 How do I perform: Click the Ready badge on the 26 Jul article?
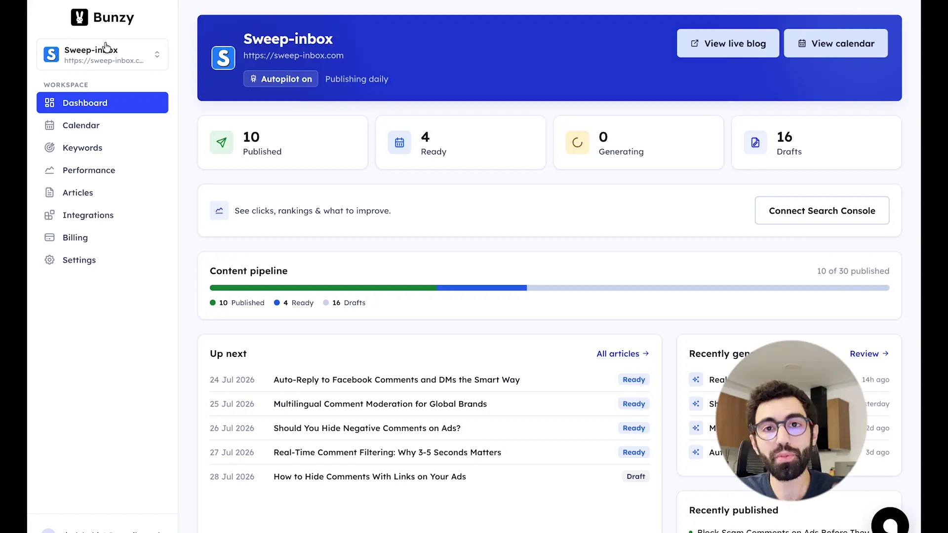tap(633, 428)
